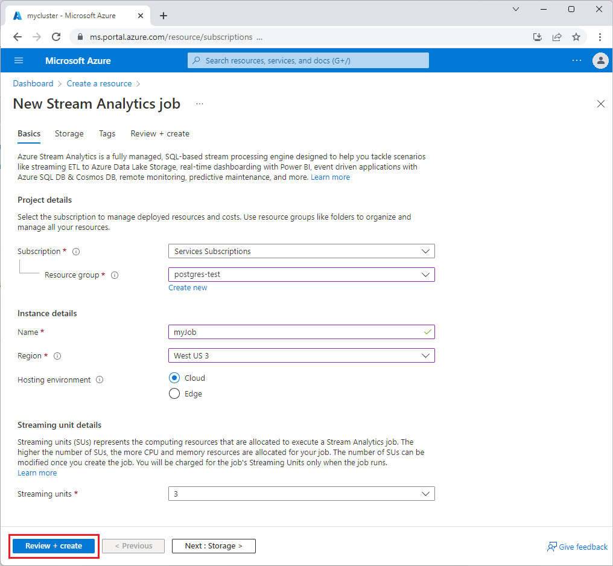Switch to the Storage tab
This screenshot has width=613, height=566.
(x=69, y=133)
